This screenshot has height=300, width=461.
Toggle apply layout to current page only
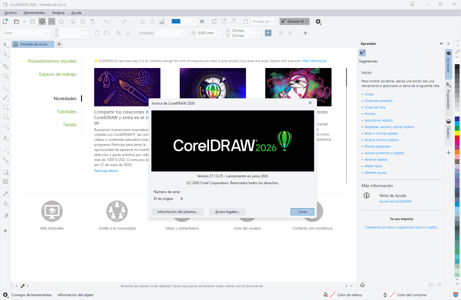click(128, 33)
